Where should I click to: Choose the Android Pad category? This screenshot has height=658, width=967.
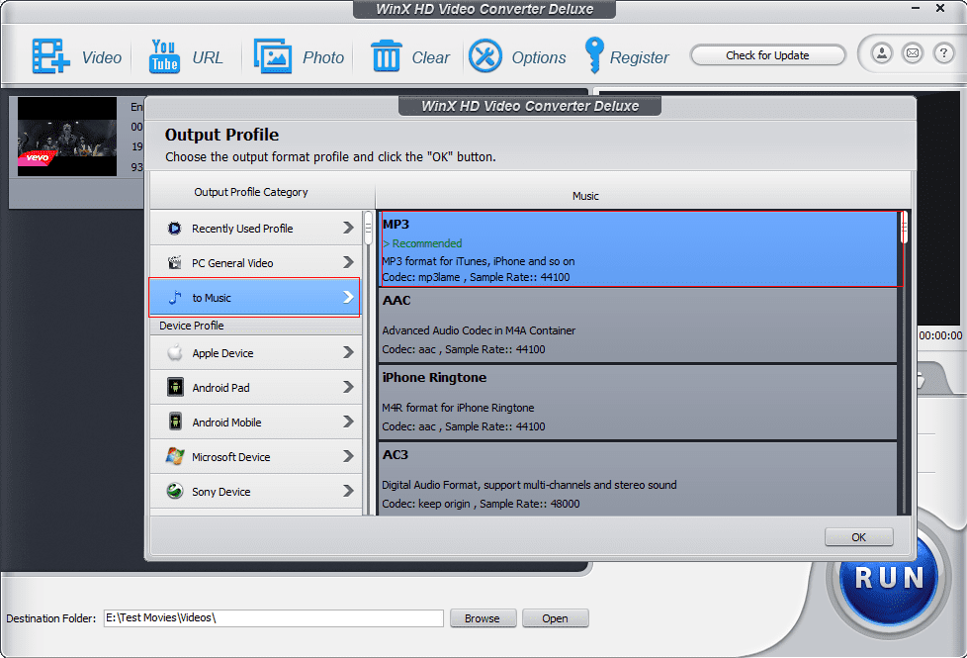click(256, 388)
